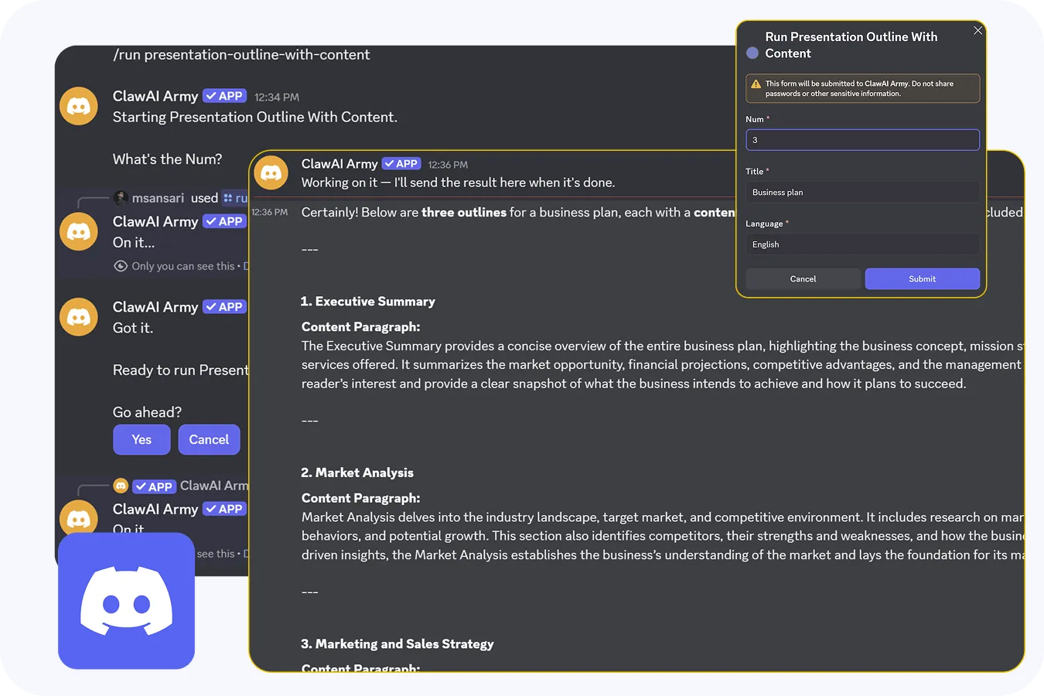The image size is (1044, 696).
Task: Click the Go ahead? prompt text
Action: tap(147, 412)
